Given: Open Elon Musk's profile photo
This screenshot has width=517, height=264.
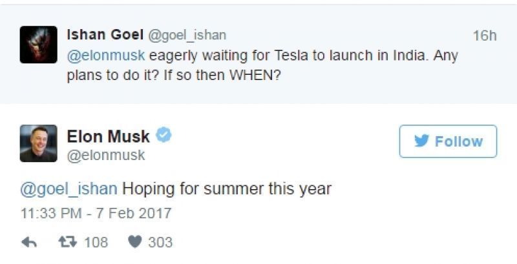Looking at the screenshot, I should coord(38,143).
